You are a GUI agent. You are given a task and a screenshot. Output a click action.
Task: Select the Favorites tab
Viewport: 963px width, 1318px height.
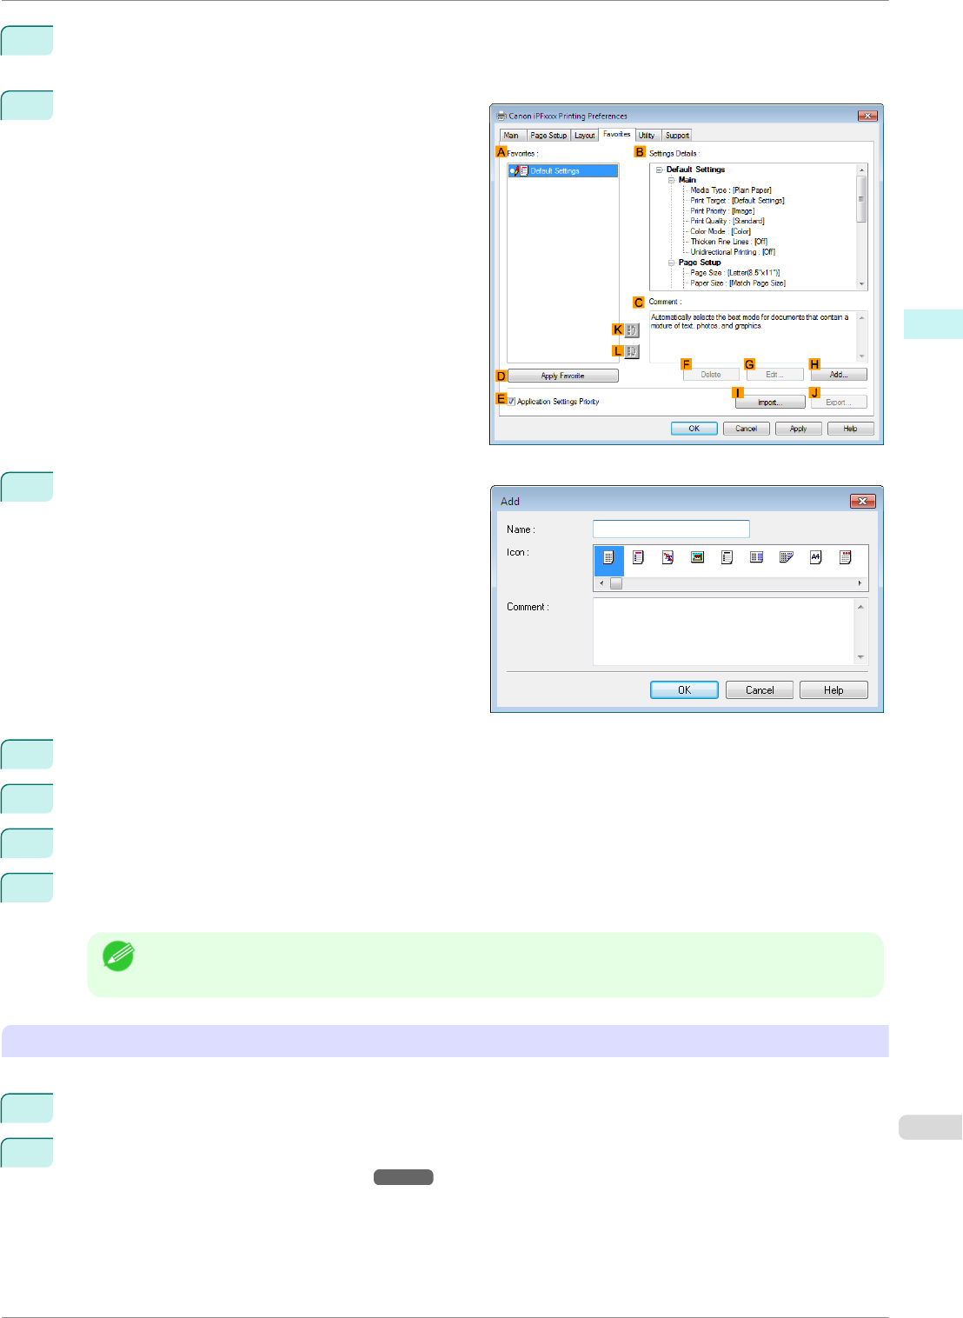point(617,135)
